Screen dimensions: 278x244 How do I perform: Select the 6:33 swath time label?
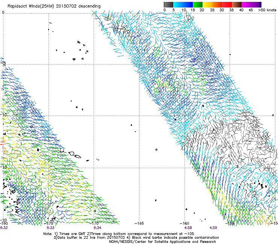51,228
